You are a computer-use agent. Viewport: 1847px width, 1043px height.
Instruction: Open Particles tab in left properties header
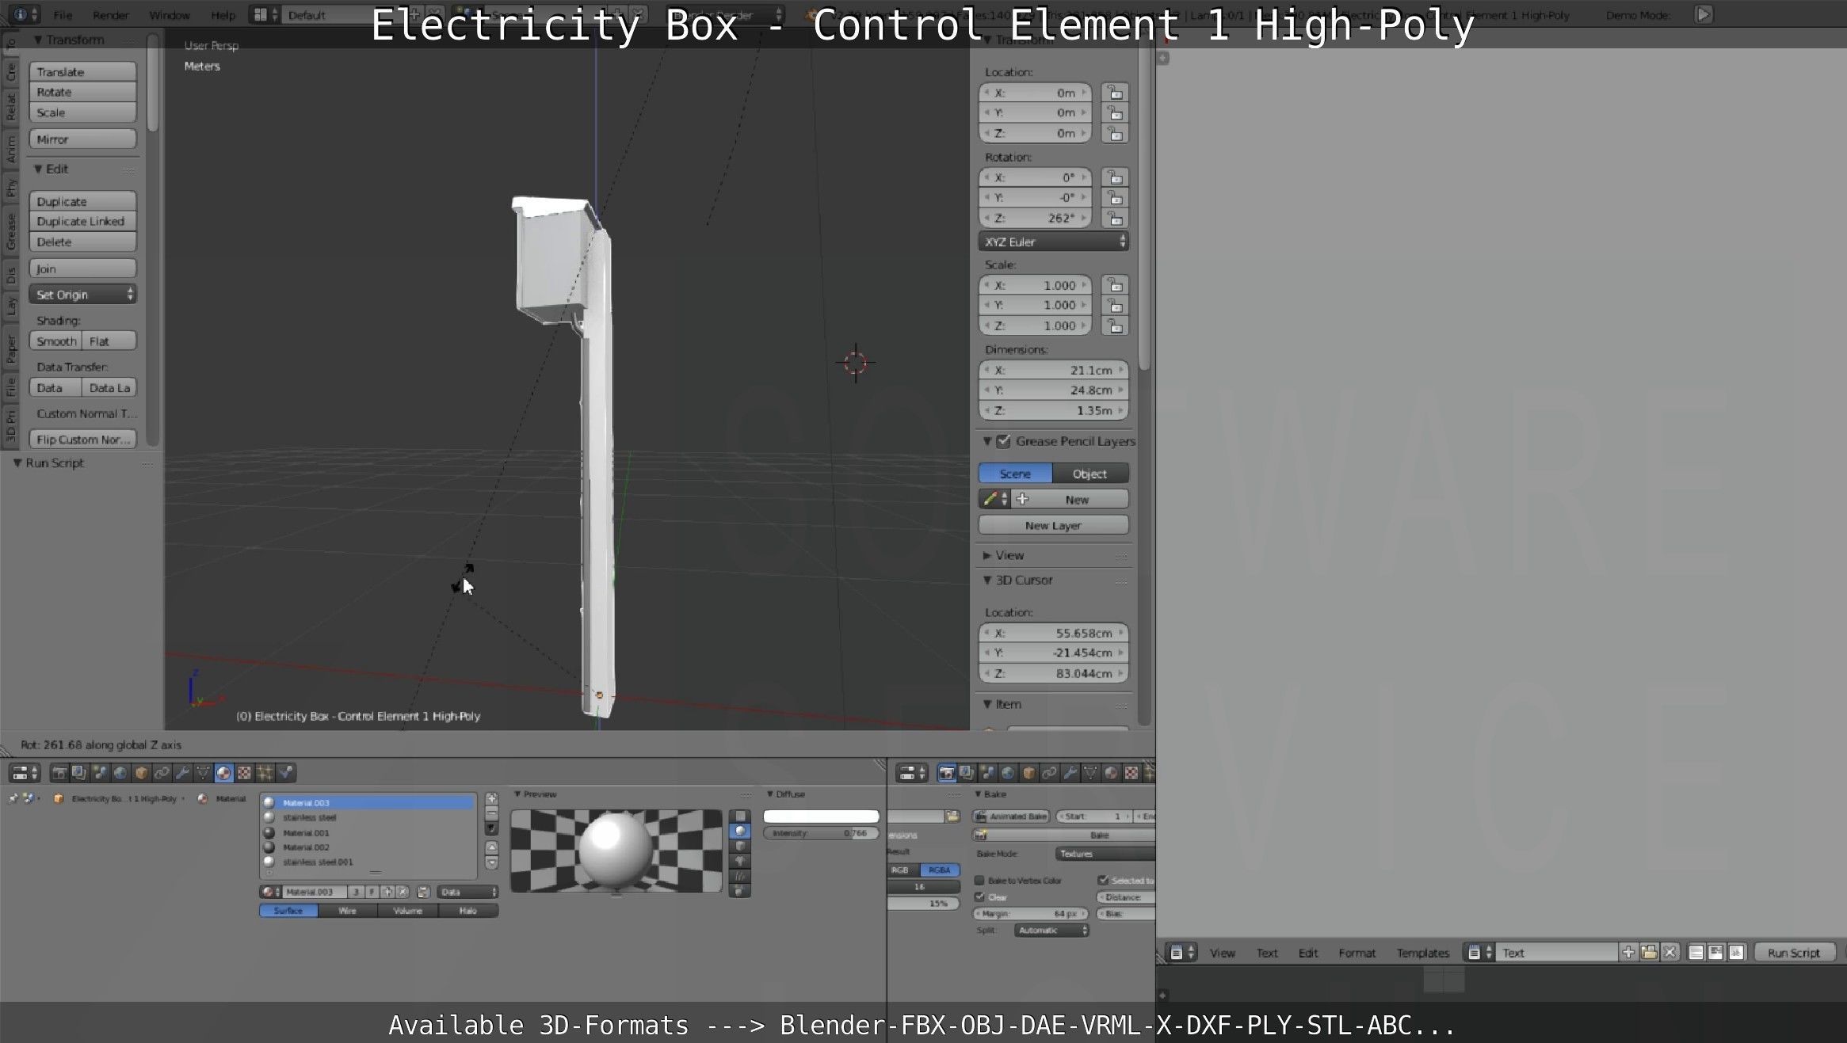[x=265, y=773]
